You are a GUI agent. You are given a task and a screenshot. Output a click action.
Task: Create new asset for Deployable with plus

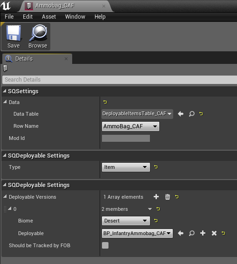tap(203, 233)
